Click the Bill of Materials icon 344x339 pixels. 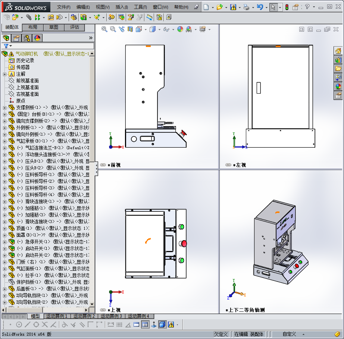121,17
